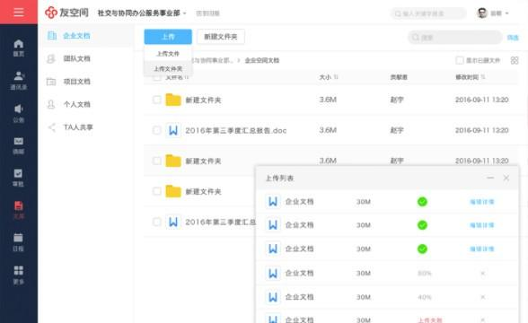Close the 上传列表 panel
Viewport: 528px width, 323px height.
coord(506,178)
